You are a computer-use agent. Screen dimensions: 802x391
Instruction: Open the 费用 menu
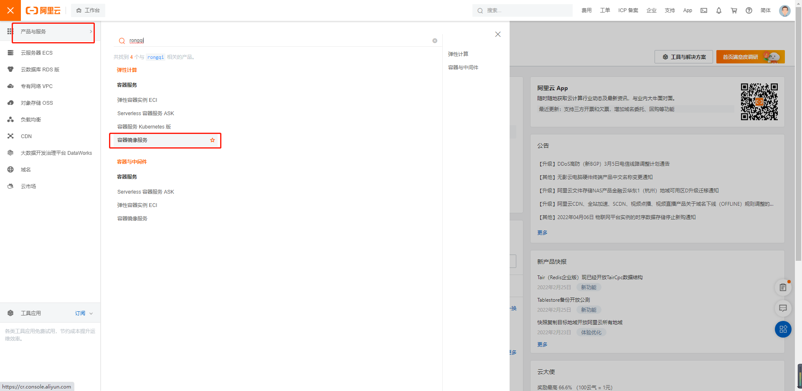pos(586,10)
